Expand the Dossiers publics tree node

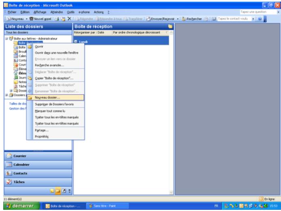(x=6, y=95)
